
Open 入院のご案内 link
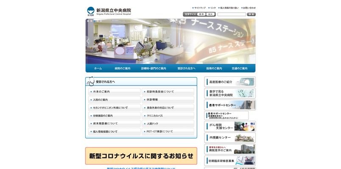pos(115,100)
